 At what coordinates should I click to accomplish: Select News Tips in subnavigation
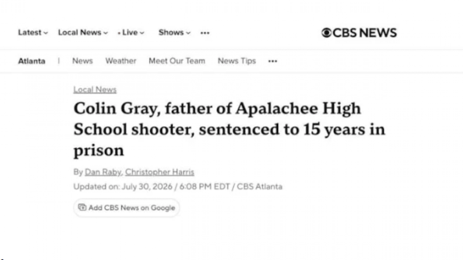[237, 61]
